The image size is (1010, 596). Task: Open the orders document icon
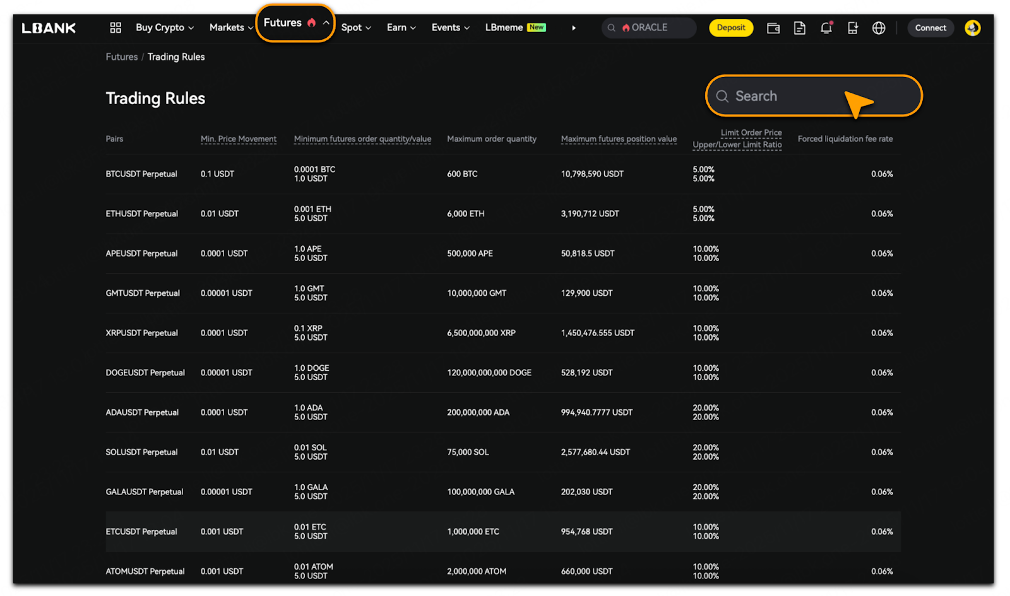(x=799, y=28)
